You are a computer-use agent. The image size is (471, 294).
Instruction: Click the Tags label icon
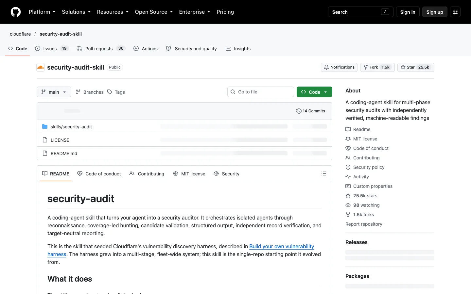110,92
